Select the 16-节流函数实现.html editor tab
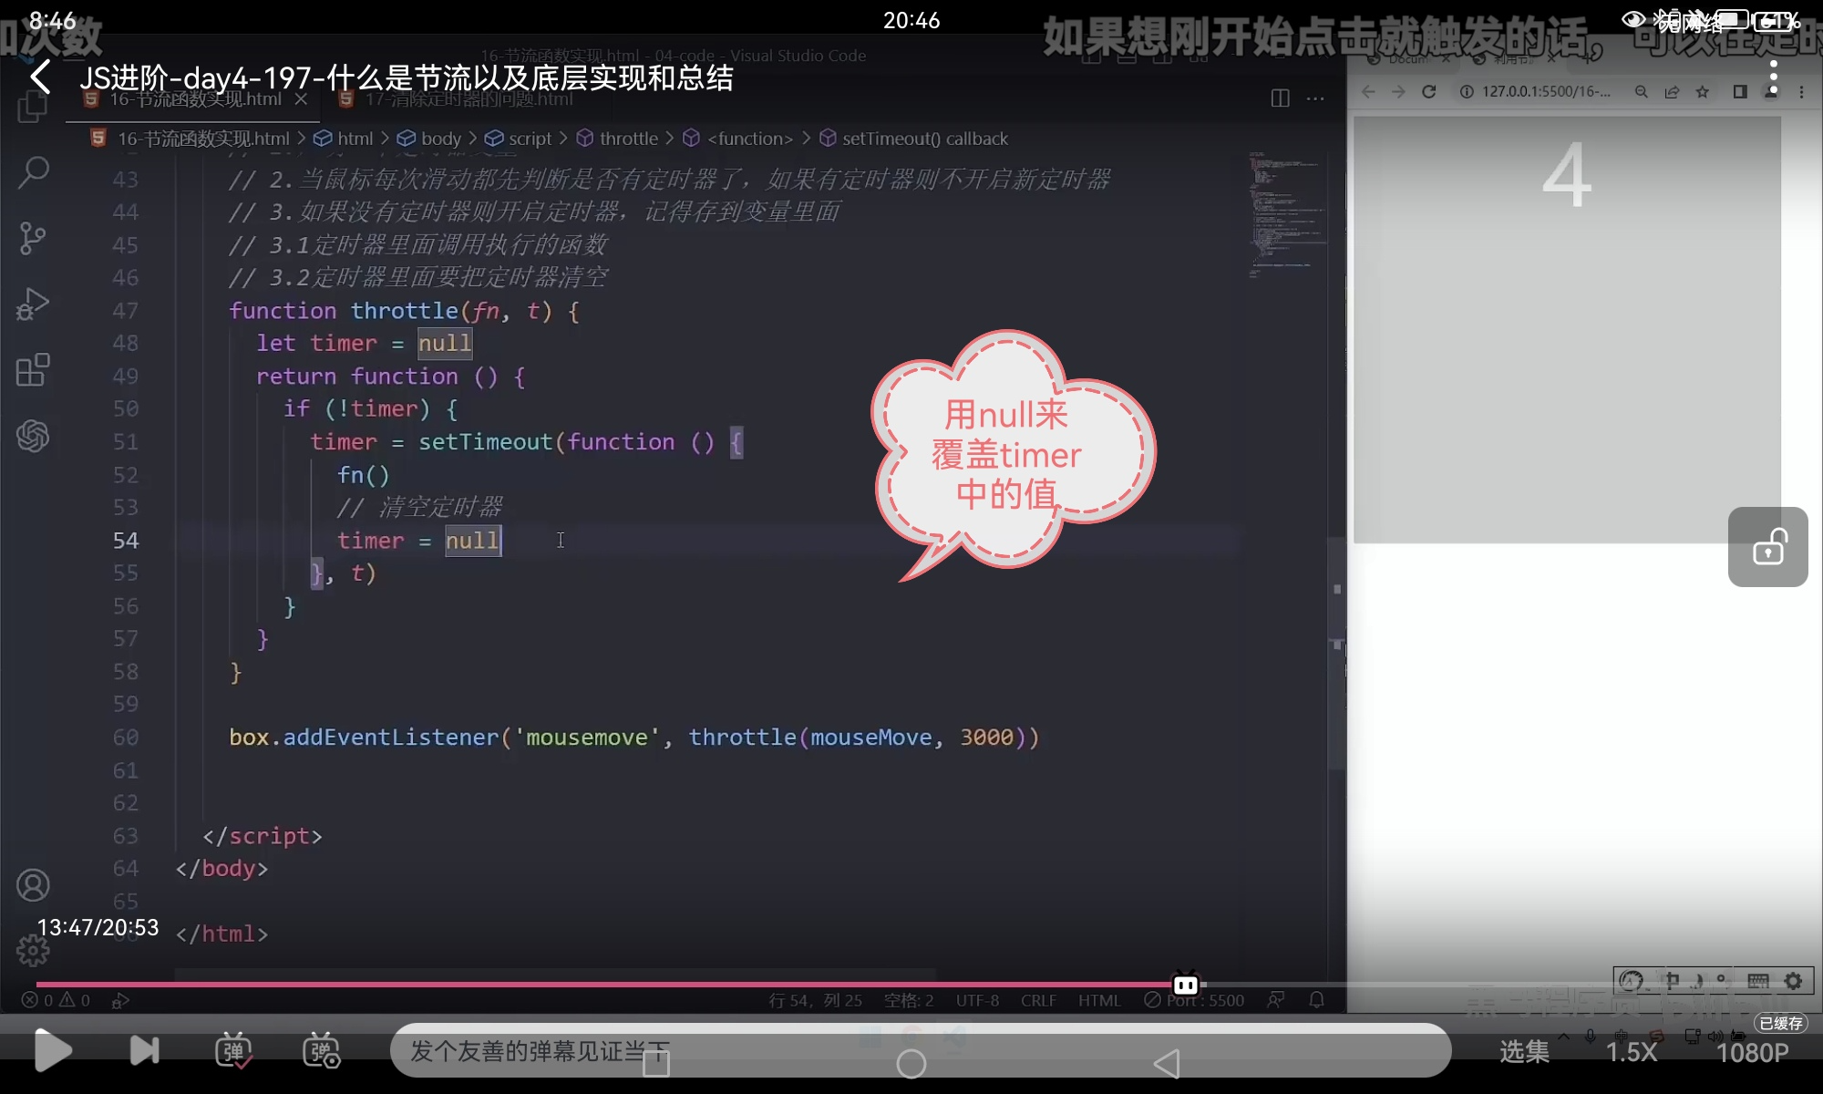Viewport: 1823px width, 1094px height. coord(195,99)
